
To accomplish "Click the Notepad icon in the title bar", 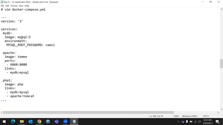I will point(2,2).
